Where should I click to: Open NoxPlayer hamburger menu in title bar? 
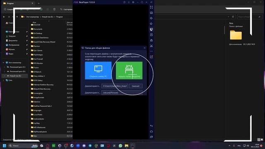pos(129,2)
